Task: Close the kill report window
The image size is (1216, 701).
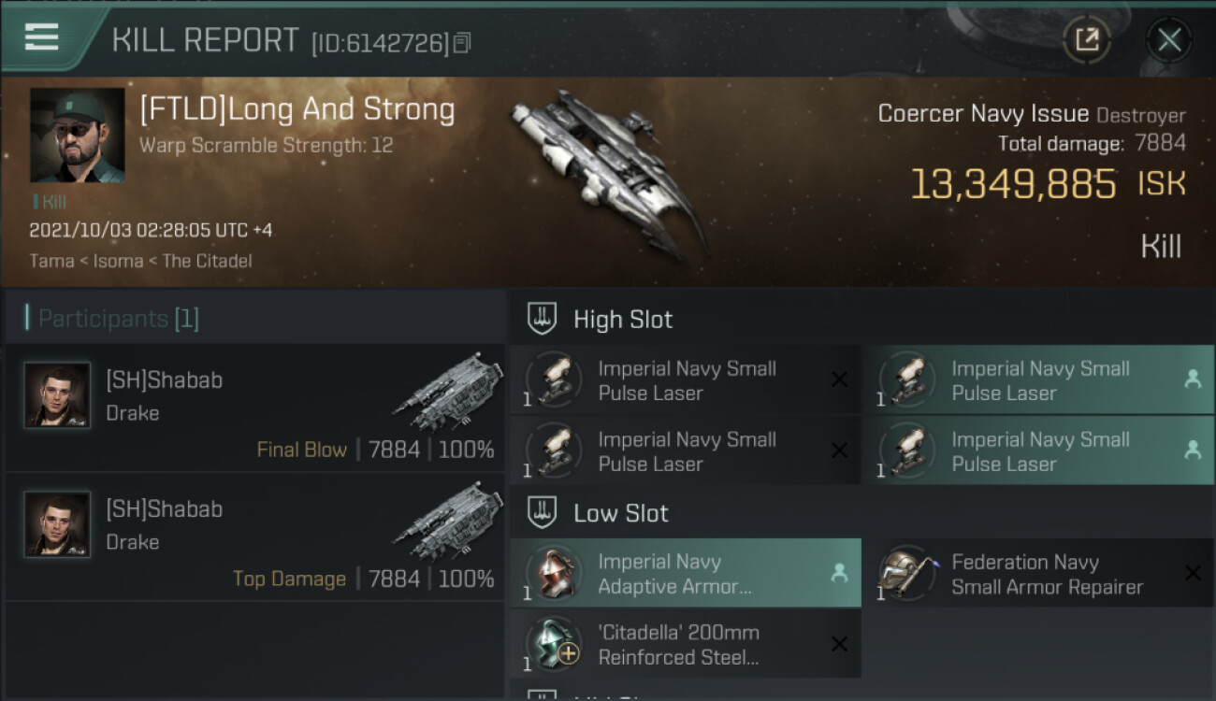Action: [x=1168, y=40]
